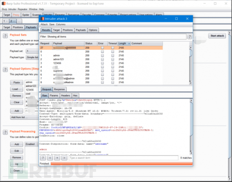232x182 pixels.
Task: Click the next match arrow in search bar
Action: [x=64, y=158]
